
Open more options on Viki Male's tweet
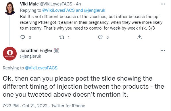pyautogui.click(x=163, y=4)
